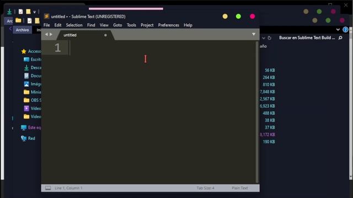
Task: Select the 810 KB file size entry
Action: 269,85
